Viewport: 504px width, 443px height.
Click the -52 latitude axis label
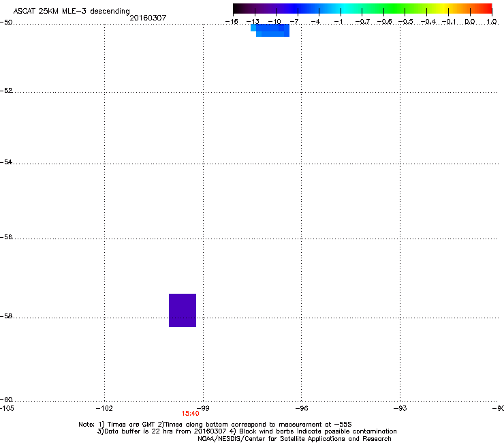pyautogui.click(x=6, y=91)
